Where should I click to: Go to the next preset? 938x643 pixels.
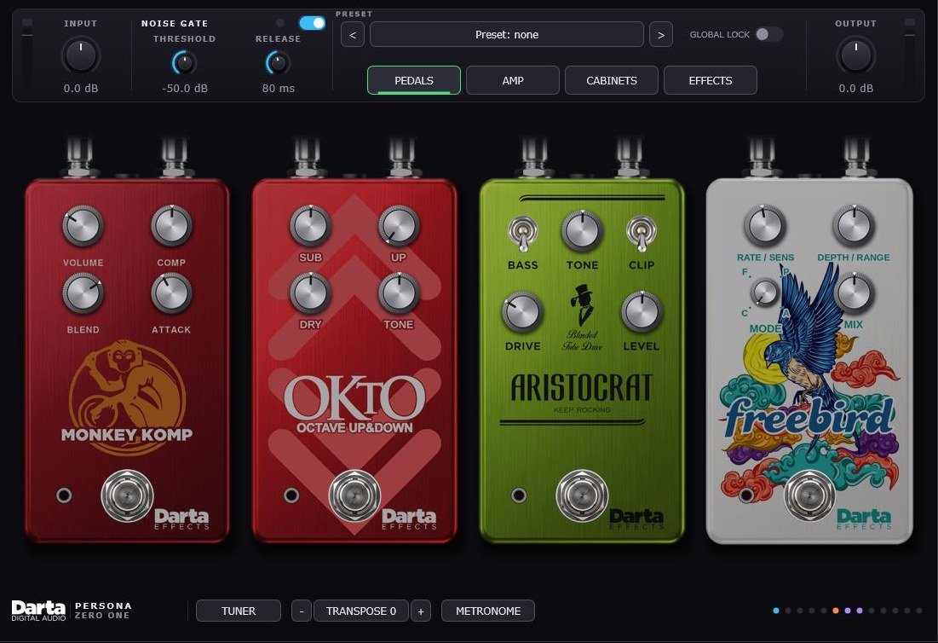tap(660, 35)
